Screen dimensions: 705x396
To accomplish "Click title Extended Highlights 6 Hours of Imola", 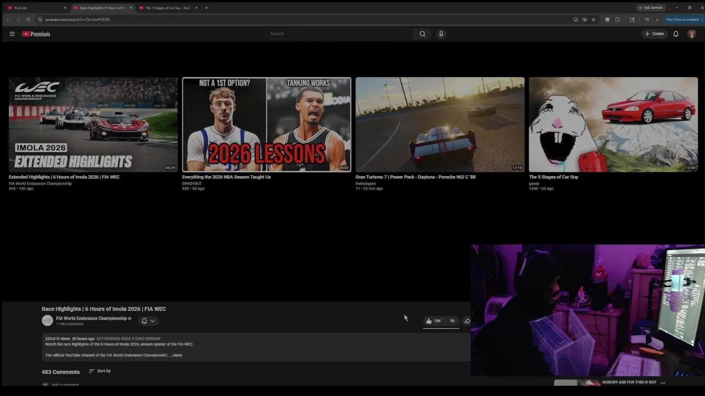I will click(64, 177).
